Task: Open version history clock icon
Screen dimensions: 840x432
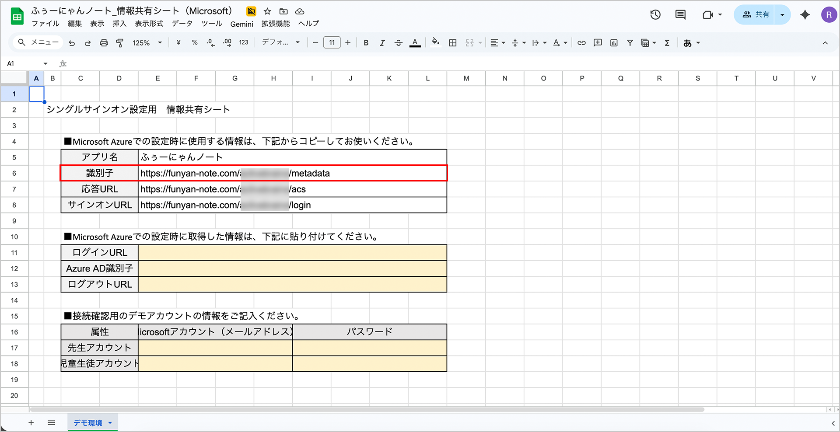Action: pos(655,15)
